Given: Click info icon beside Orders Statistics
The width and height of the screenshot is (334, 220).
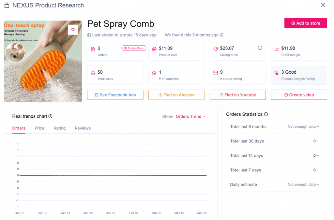Looking at the screenshot, I should 266,114.
